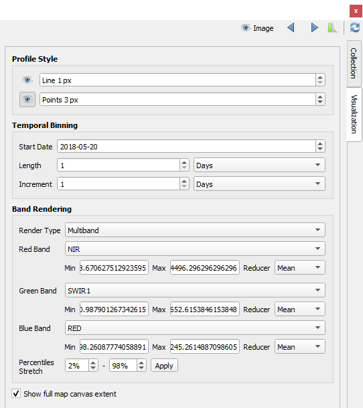Screen dimensions: 363x408
Task: Go to previous image with left arrow
Action: pos(291,27)
